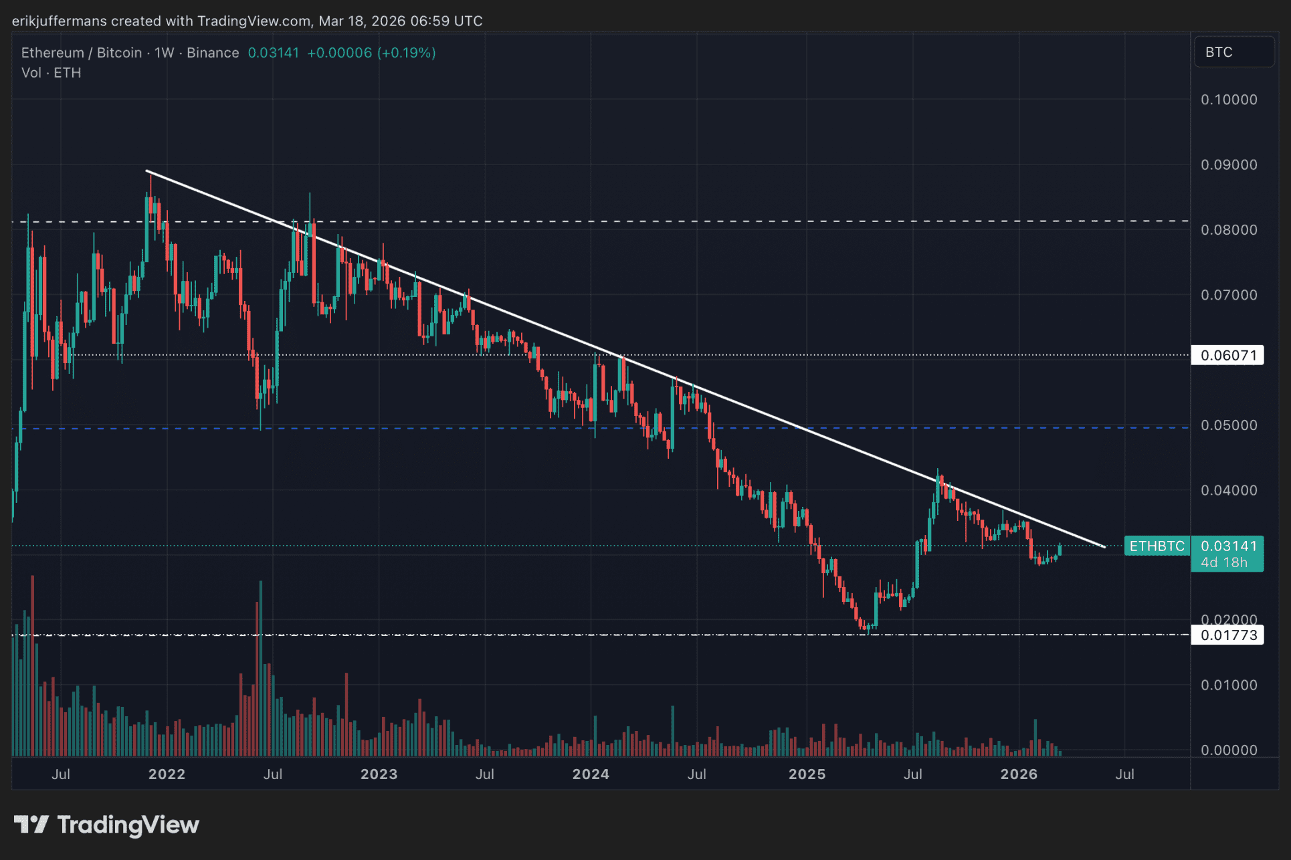Click the +0.00006 (+0.19%) change value
This screenshot has height=860, width=1291.
coord(371,53)
